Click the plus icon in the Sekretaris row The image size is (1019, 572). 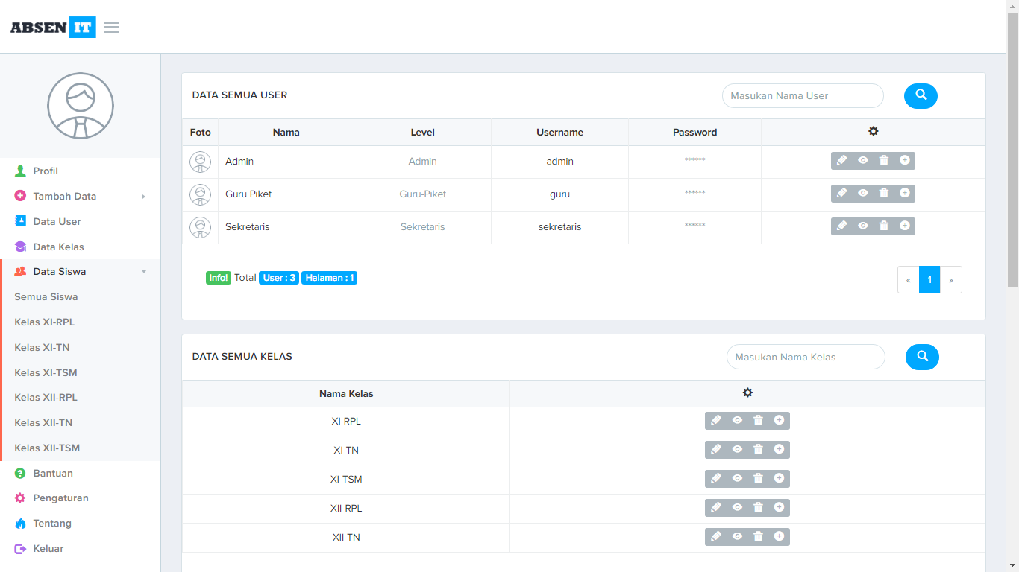905,226
